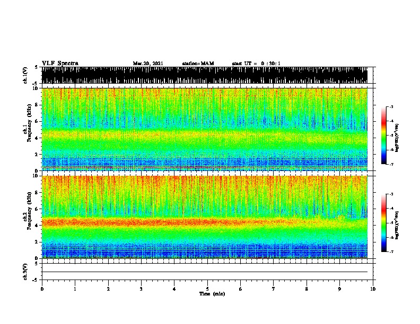Image resolution: width=420 pixels, height=324 pixels.
Task: Click the "ch.1(V)" waveform axis label
Action: pos(25,75)
